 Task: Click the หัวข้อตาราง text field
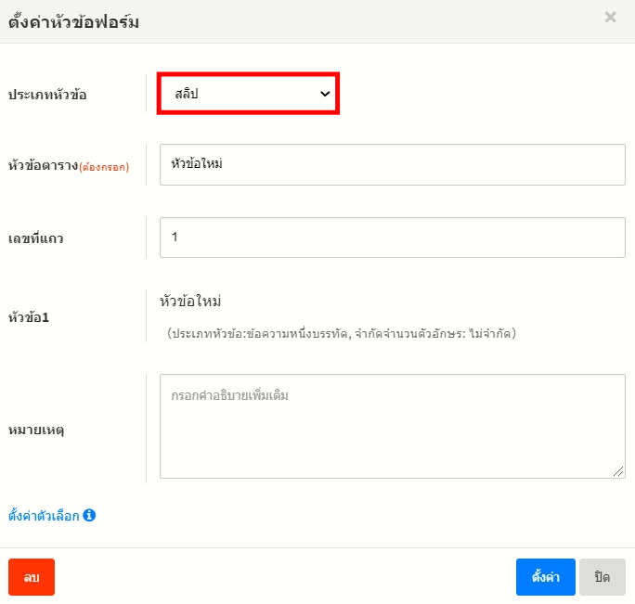[392, 164]
